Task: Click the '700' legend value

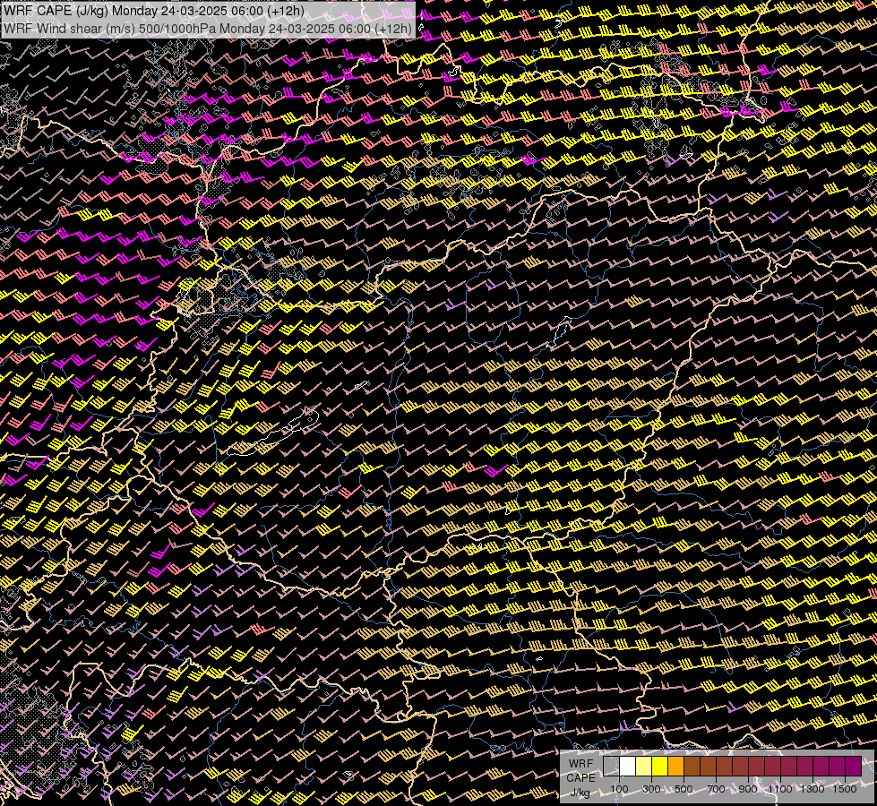Action: (716, 789)
